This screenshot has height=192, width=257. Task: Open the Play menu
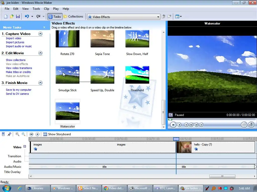click(x=56, y=9)
